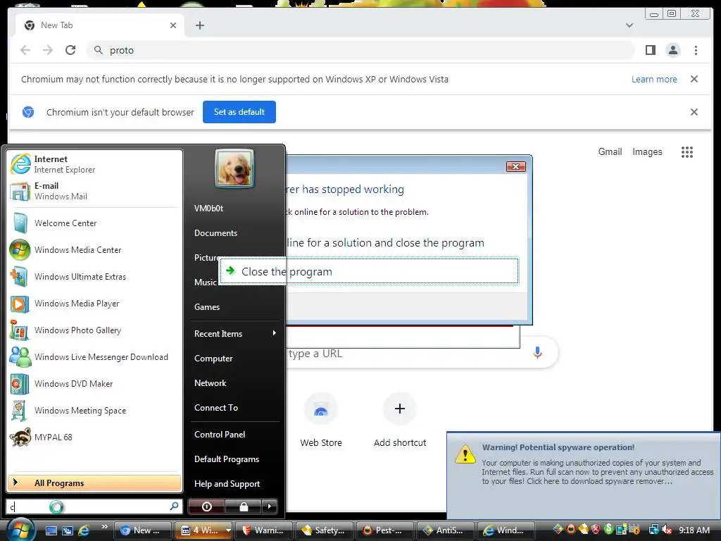Close the New Tab tab
721x541 pixels.
click(173, 25)
